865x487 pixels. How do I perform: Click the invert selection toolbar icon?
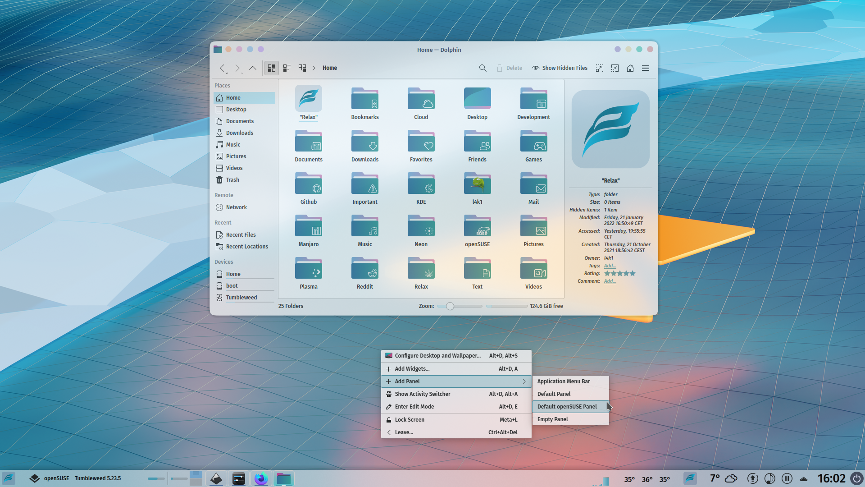pos(615,68)
